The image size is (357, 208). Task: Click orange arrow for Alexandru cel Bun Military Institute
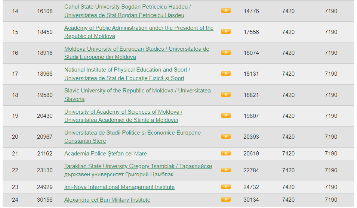point(225,199)
